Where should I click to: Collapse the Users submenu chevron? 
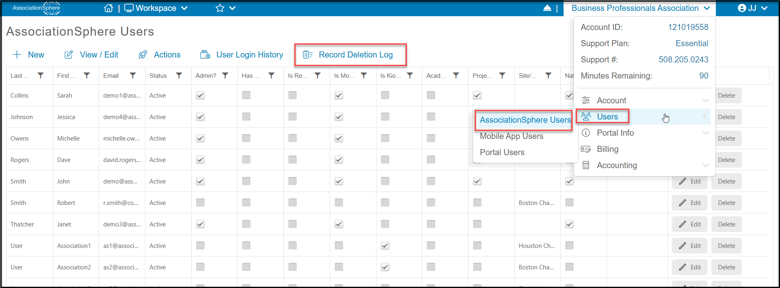(705, 117)
